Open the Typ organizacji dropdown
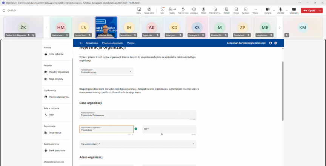326x166 pixels. point(106,71)
